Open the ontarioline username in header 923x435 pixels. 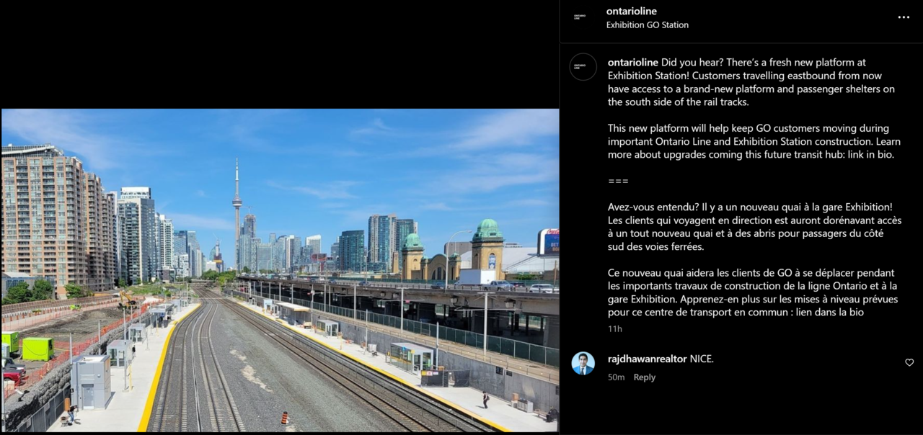click(631, 12)
